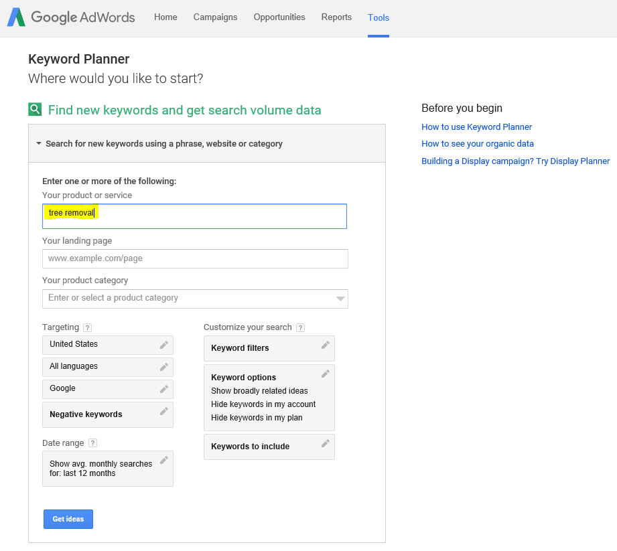Click the United States targeting box
This screenshot has width=617, height=551.
coord(108,345)
